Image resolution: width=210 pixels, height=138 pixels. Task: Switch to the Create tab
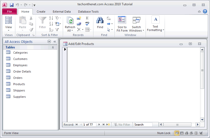pyautogui.click(x=41, y=12)
